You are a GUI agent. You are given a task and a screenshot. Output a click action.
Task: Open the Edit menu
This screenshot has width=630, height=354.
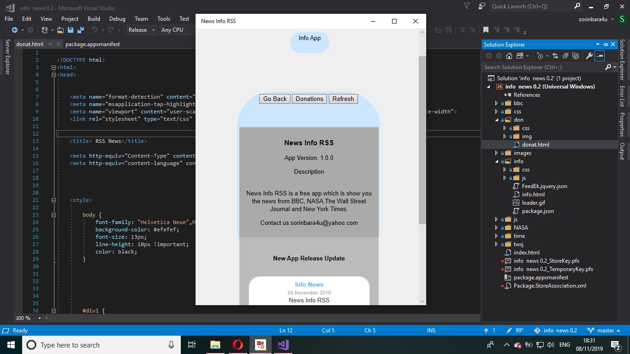(27, 19)
